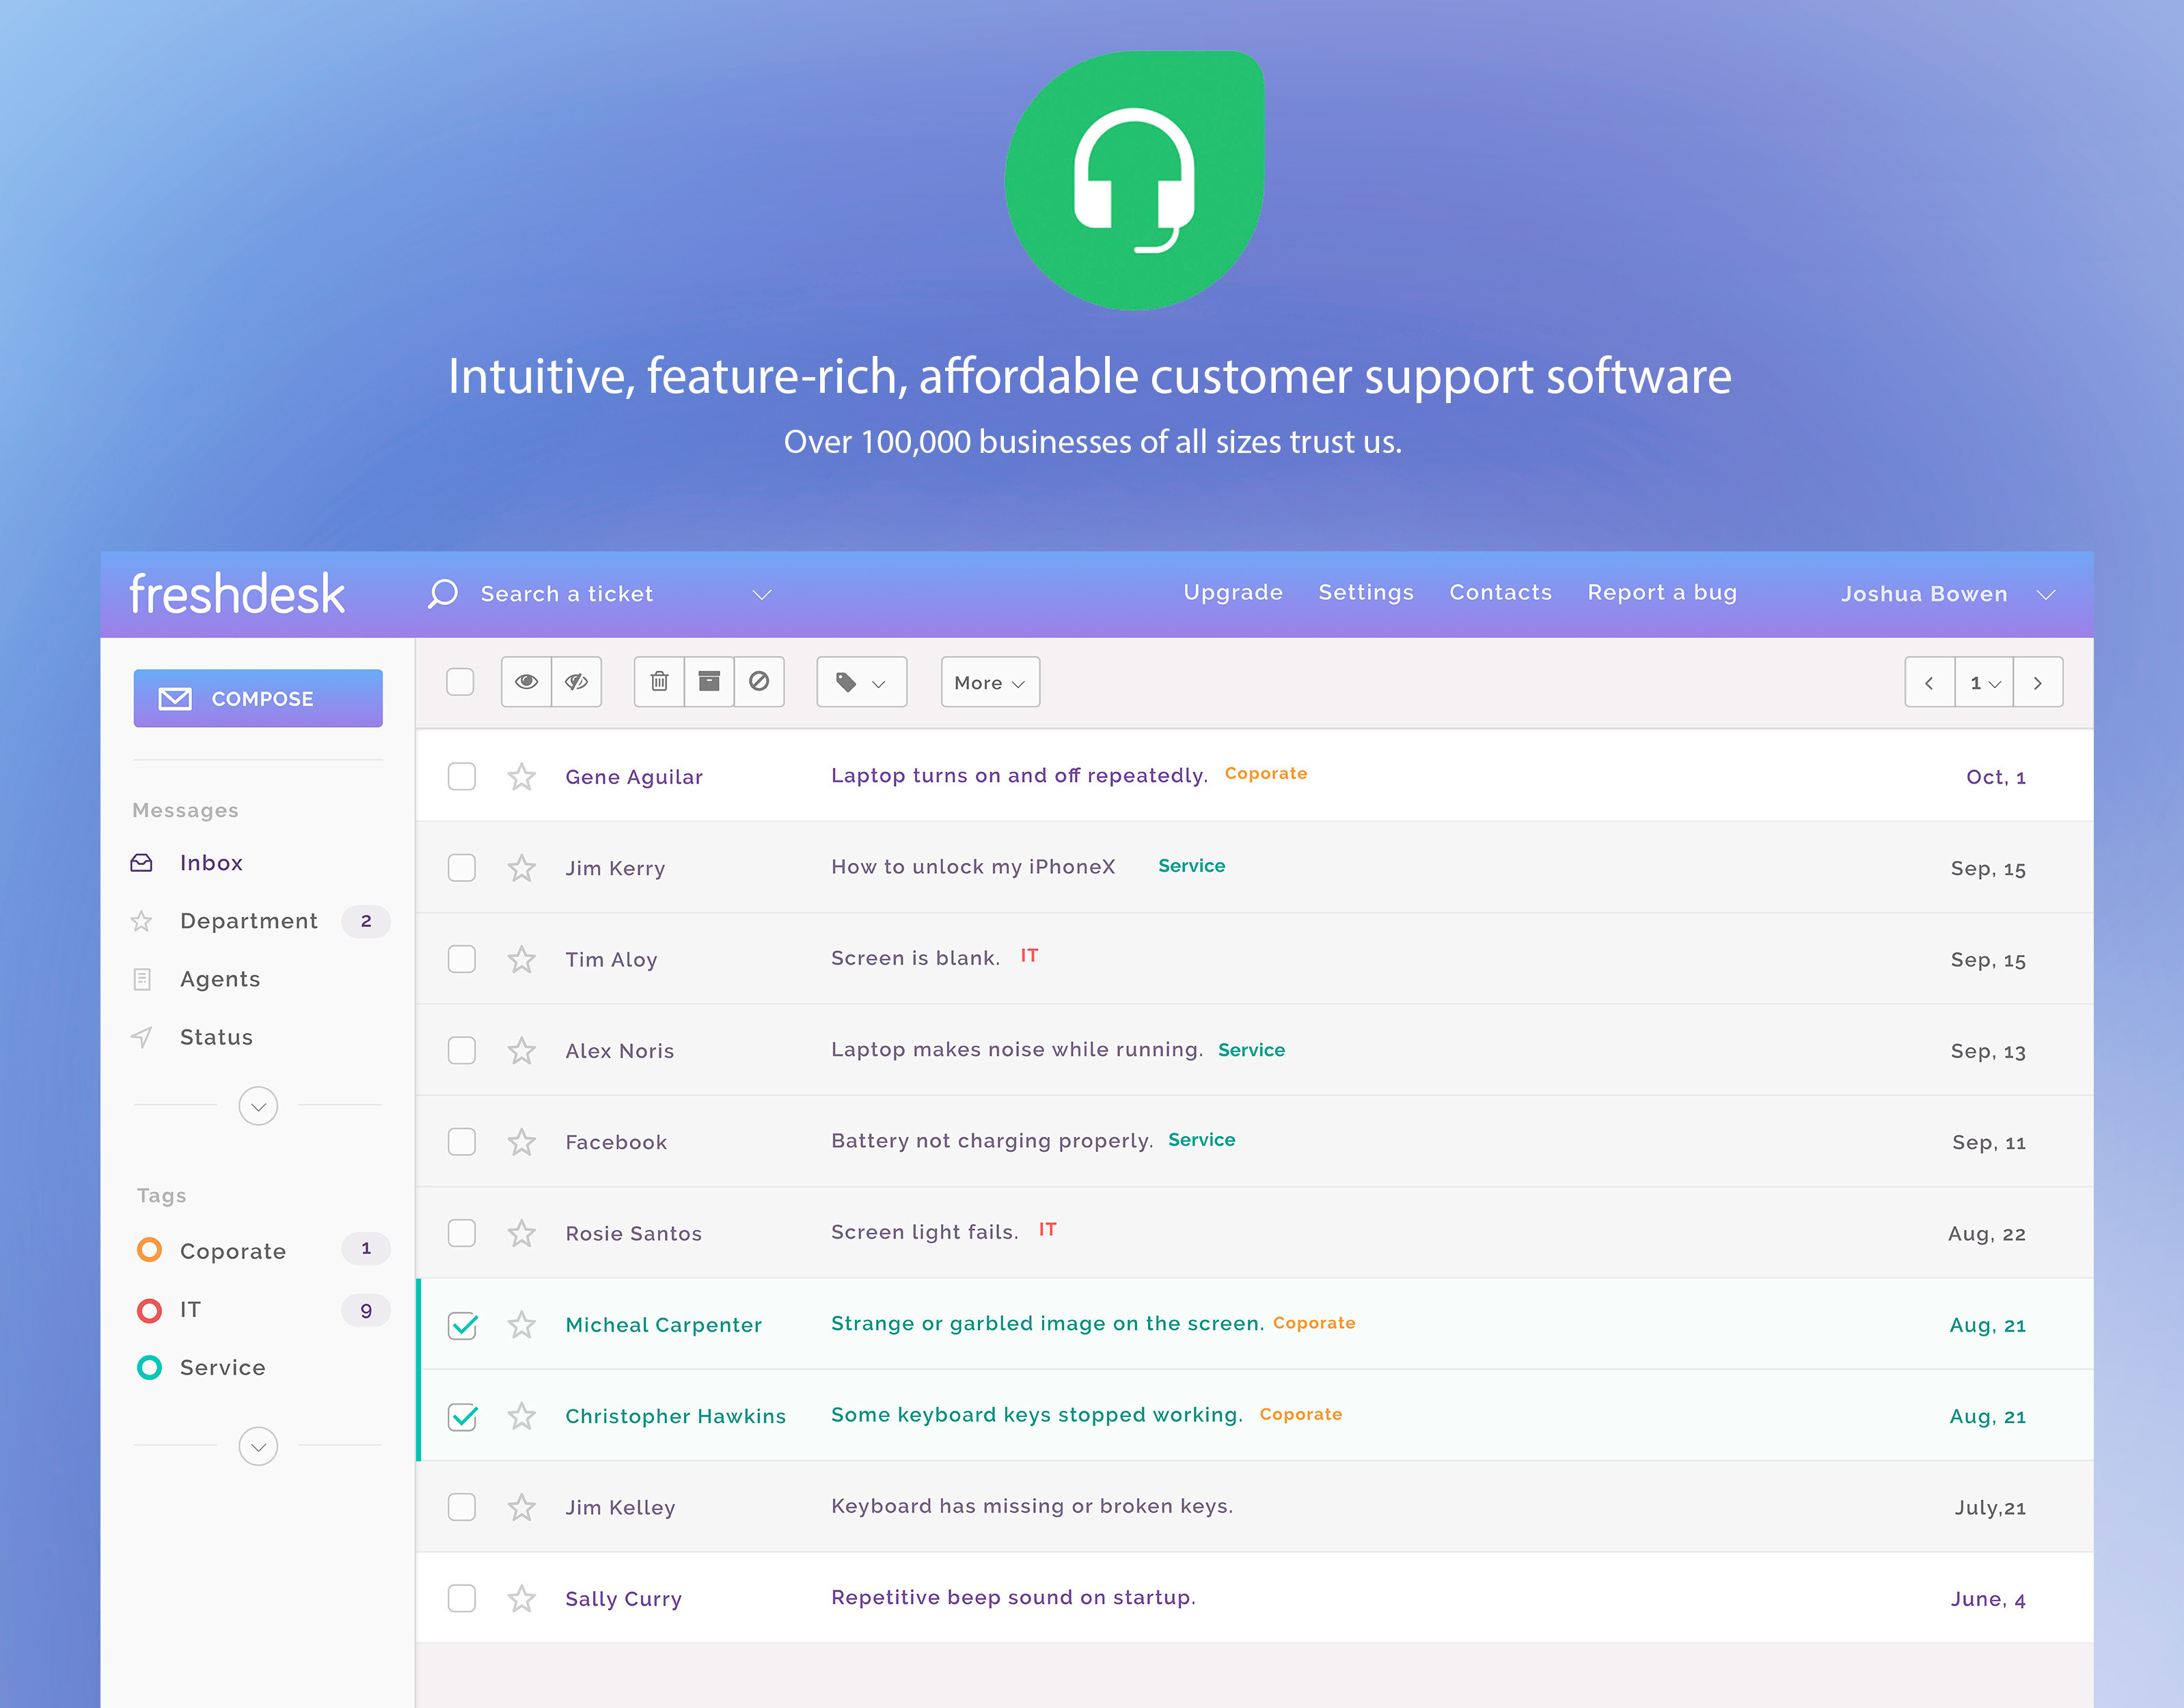Open ticket 'Laptop turns on and off repeatedly.'
The width and height of the screenshot is (2184, 1708).
pyautogui.click(x=1019, y=775)
